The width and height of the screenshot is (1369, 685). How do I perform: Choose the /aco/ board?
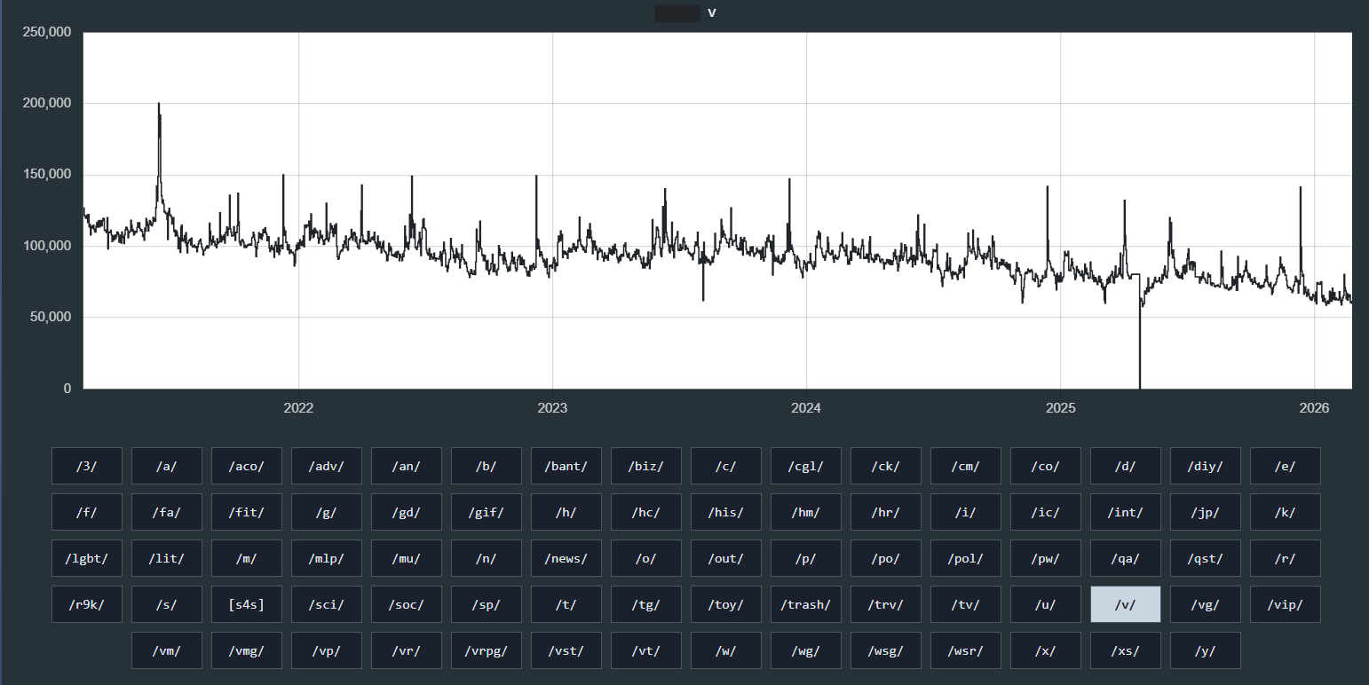(247, 466)
